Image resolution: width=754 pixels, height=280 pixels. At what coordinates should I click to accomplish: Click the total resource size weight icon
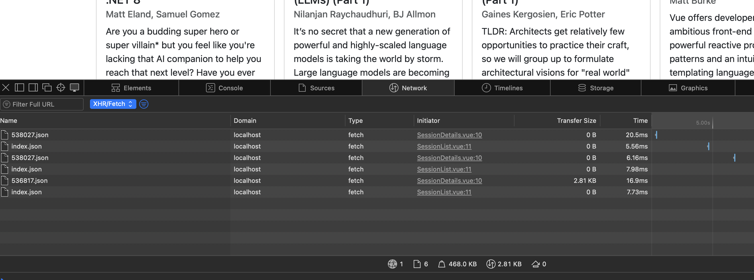pos(442,264)
